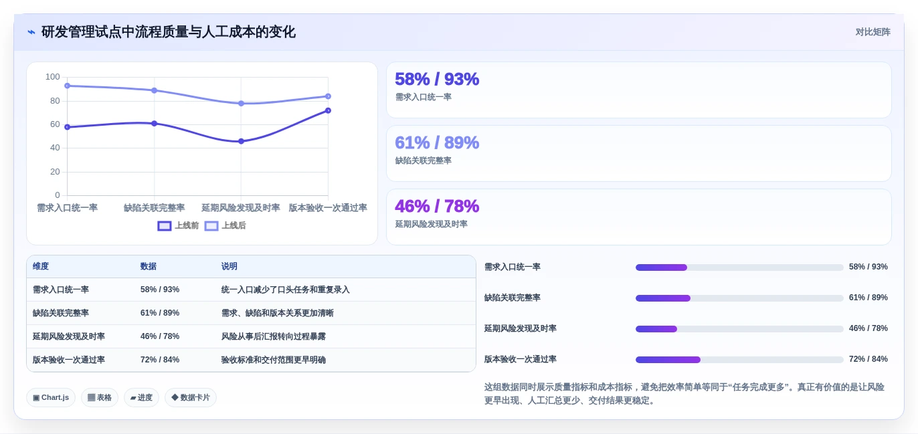Click the 需求入口统一率 progress bar
The image size is (918, 434).
[x=739, y=267]
